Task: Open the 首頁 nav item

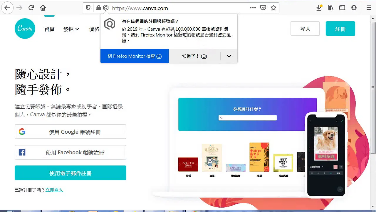Action: [x=49, y=29]
